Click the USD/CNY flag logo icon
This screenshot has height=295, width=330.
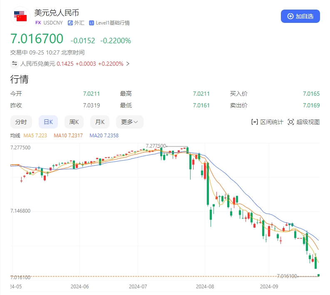pyautogui.click(x=20, y=16)
